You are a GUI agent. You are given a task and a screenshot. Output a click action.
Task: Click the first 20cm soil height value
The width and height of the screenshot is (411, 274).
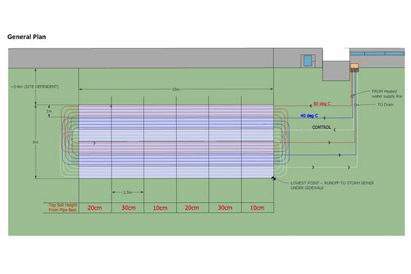(95, 208)
